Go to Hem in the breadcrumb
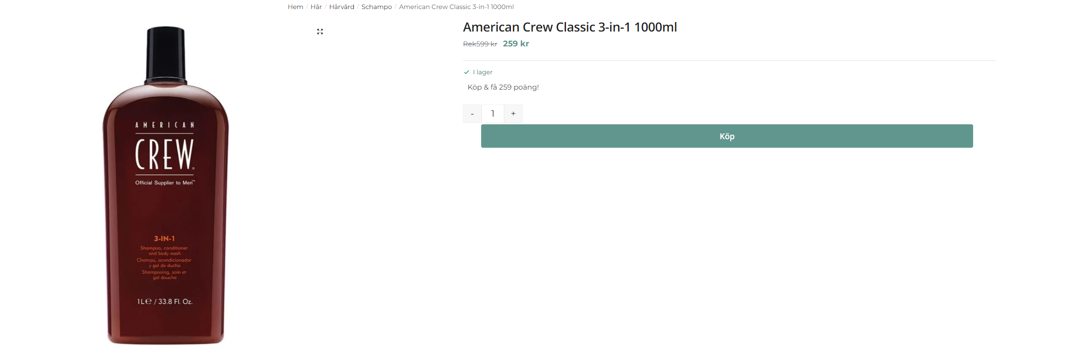The height and width of the screenshot is (354, 1067). [x=296, y=7]
